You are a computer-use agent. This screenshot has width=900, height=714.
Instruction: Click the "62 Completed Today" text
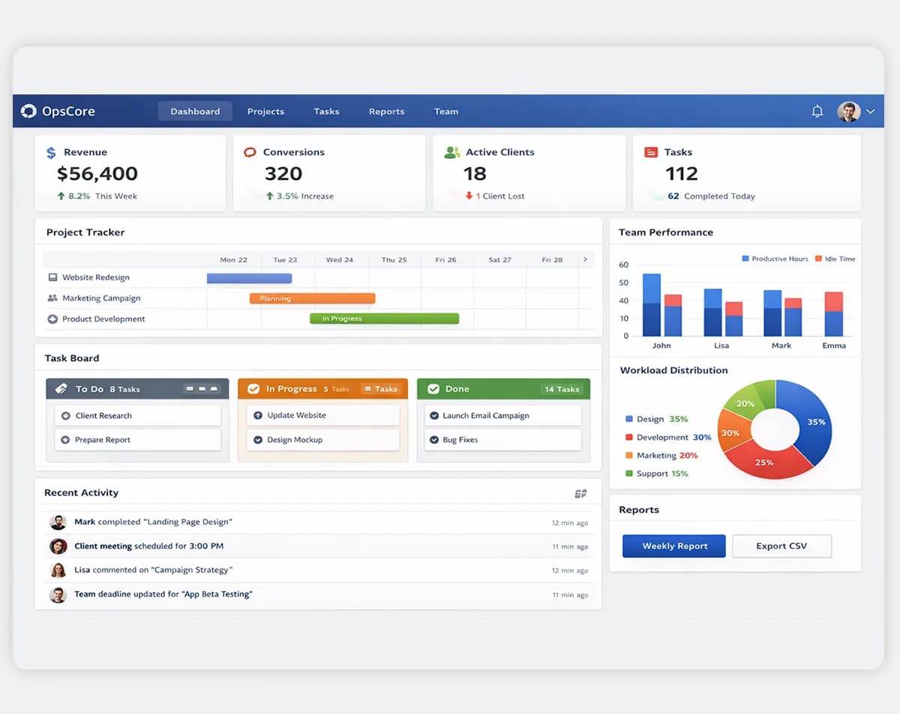[x=711, y=196]
